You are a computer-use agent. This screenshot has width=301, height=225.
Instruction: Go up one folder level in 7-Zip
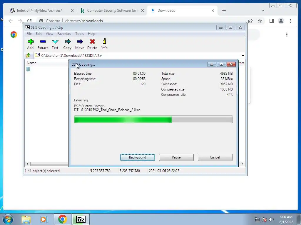(x=28, y=55)
